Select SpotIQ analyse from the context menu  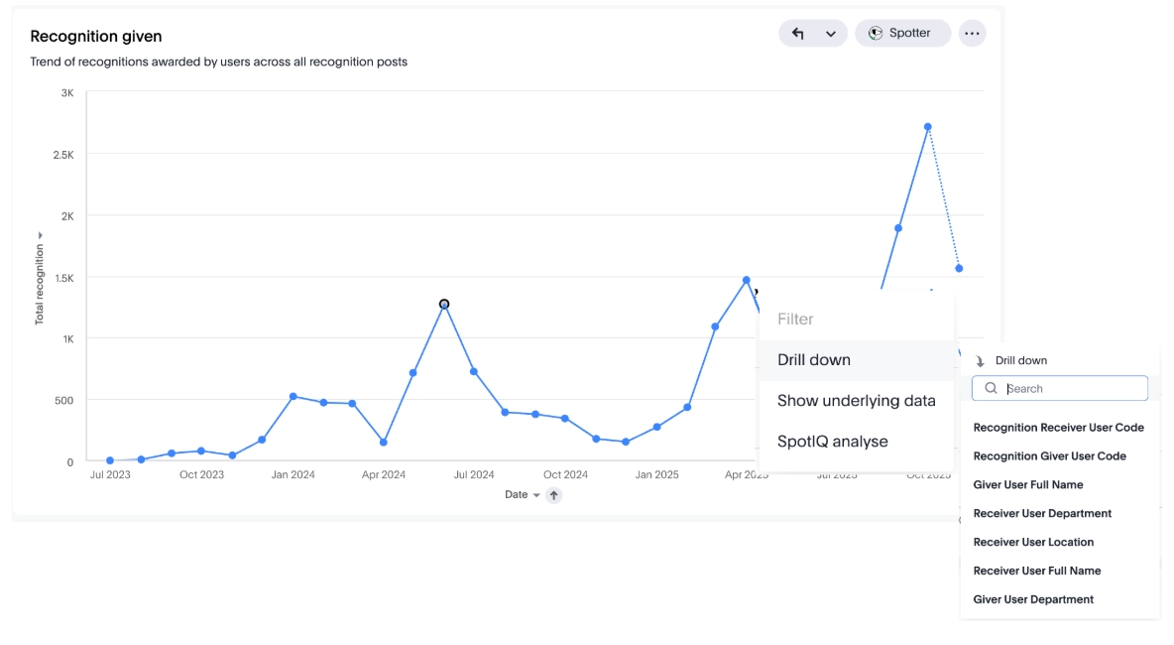pos(832,441)
